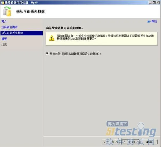This screenshot has width=161, height=147.
Task: Open the 摘要 summary page
Action: pos(4,39)
